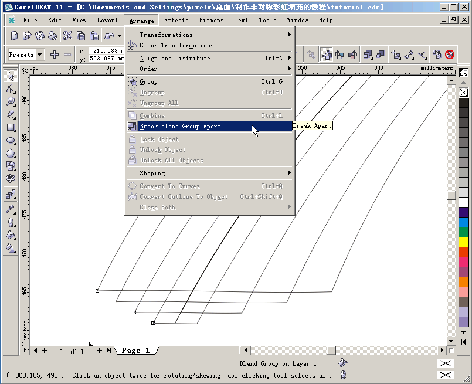Select the Eyedropper tool
This screenshot has width=472, height=384.
pos(11,209)
